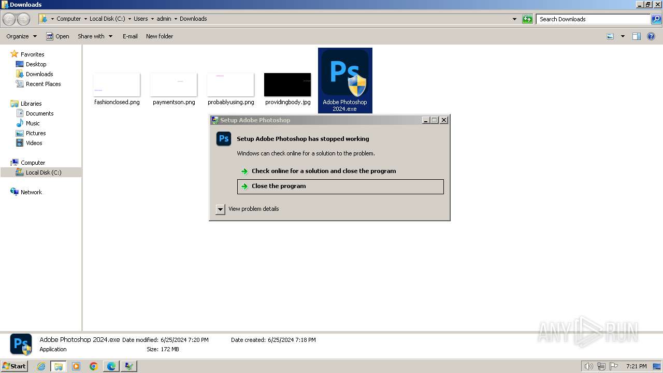Open the Documents library
Viewport: 663px width, 373px height.
[39, 113]
